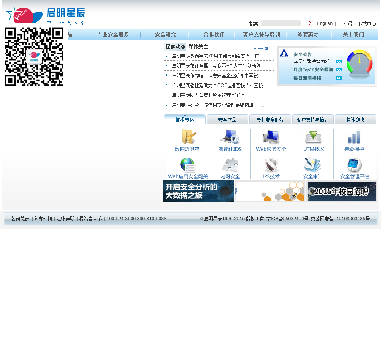
Task: Read news 启明星辰圆满完成70周年阅兵网络安保工作
Action: (215, 56)
